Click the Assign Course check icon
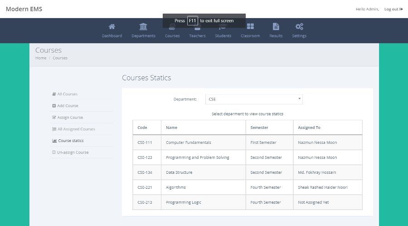The height and width of the screenshot is (226, 408). point(54,118)
